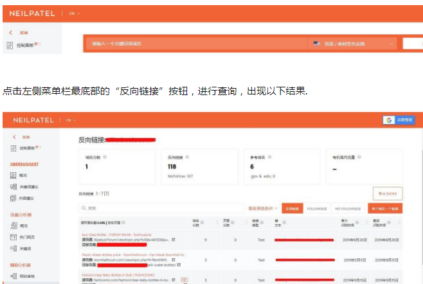Click the 菜单 menu label in the upper sidebar
The image size is (423, 284).
(x=24, y=33)
